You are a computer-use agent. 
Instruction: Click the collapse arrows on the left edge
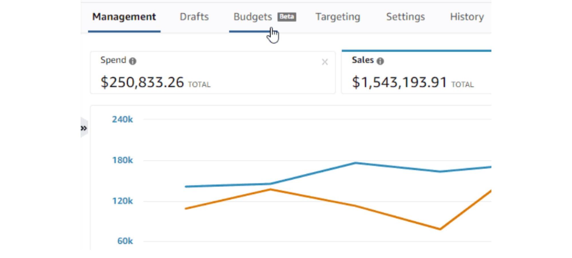(x=84, y=128)
